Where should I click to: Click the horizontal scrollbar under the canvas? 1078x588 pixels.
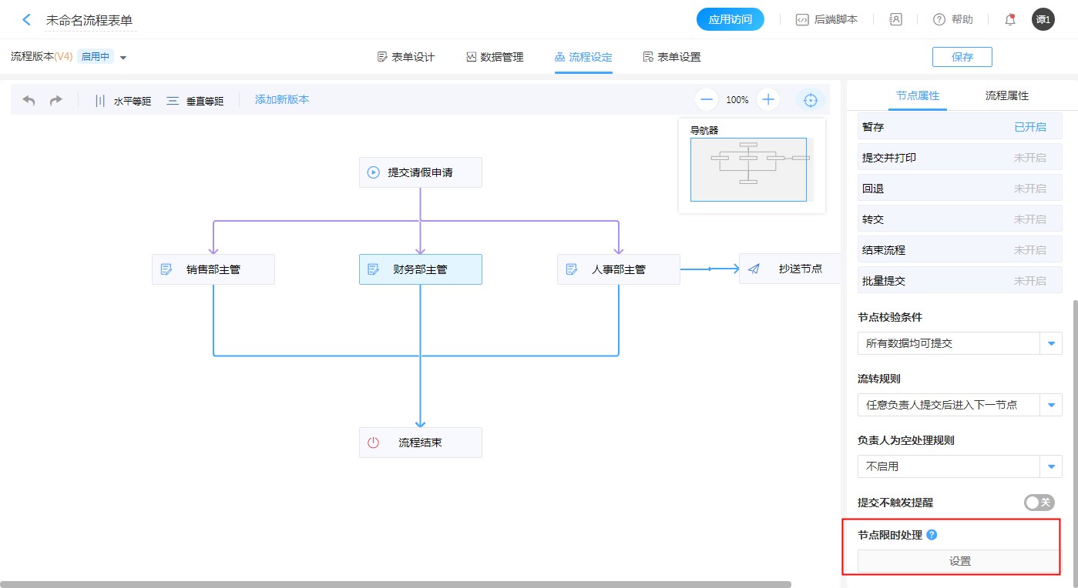395,584
